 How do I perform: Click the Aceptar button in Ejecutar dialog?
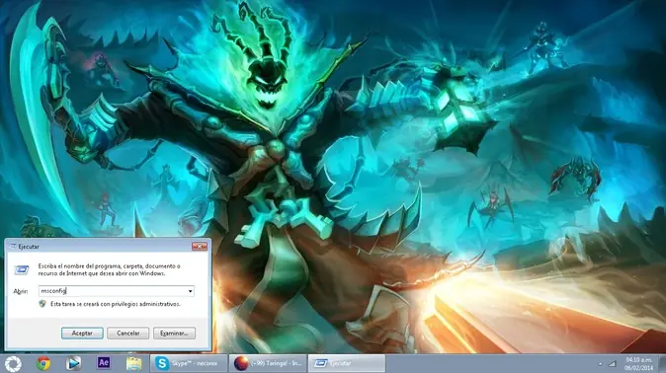pos(82,334)
